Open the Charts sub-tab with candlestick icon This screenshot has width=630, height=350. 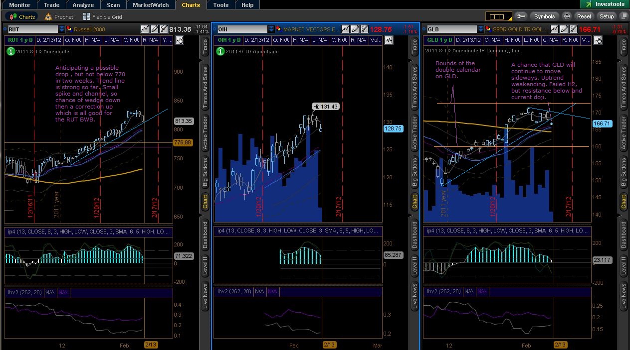[x=21, y=16]
